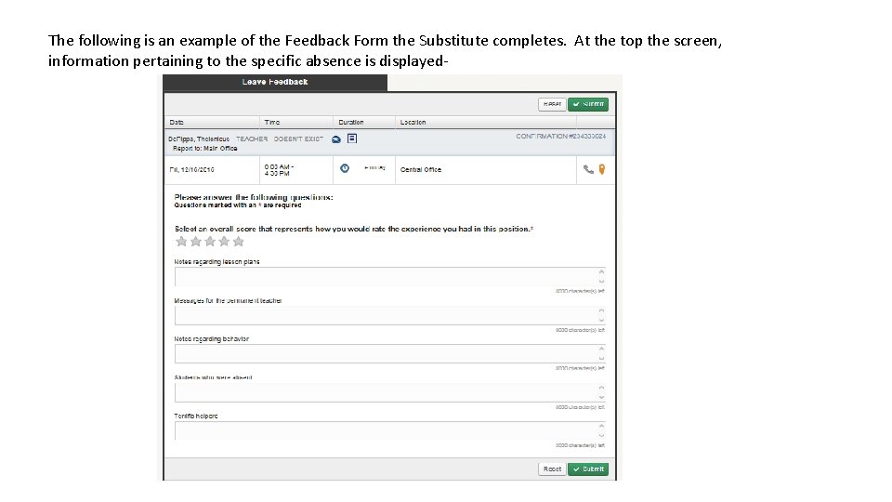Click scroll up arrow in absent students field

(601, 388)
